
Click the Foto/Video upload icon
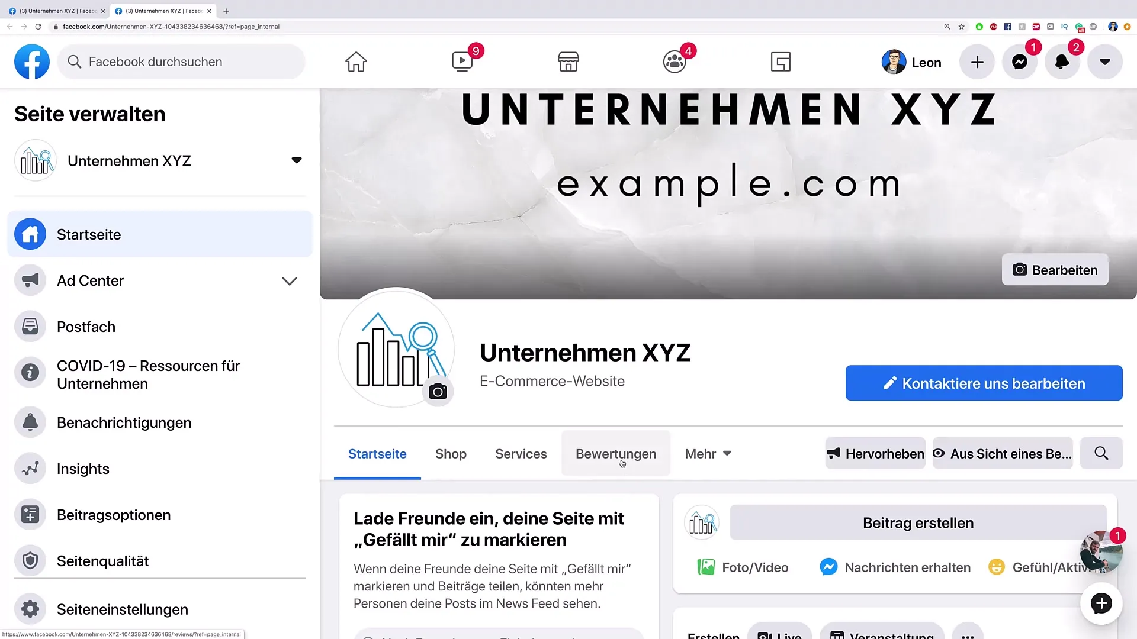tap(706, 567)
